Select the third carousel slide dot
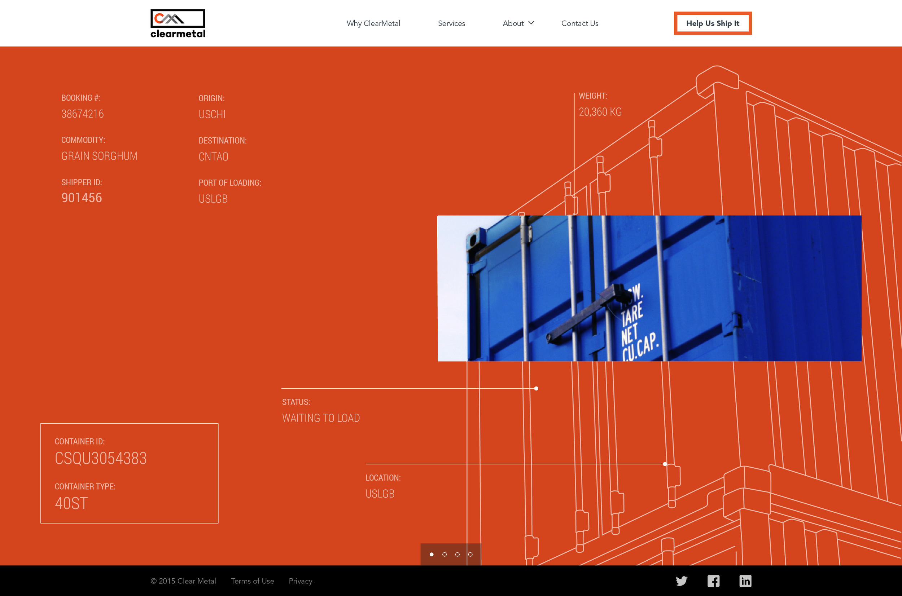902x596 pixels. tap(457, 554)
